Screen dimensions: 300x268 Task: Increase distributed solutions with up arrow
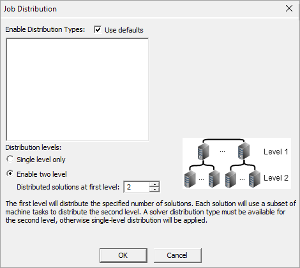click(154, 184)
